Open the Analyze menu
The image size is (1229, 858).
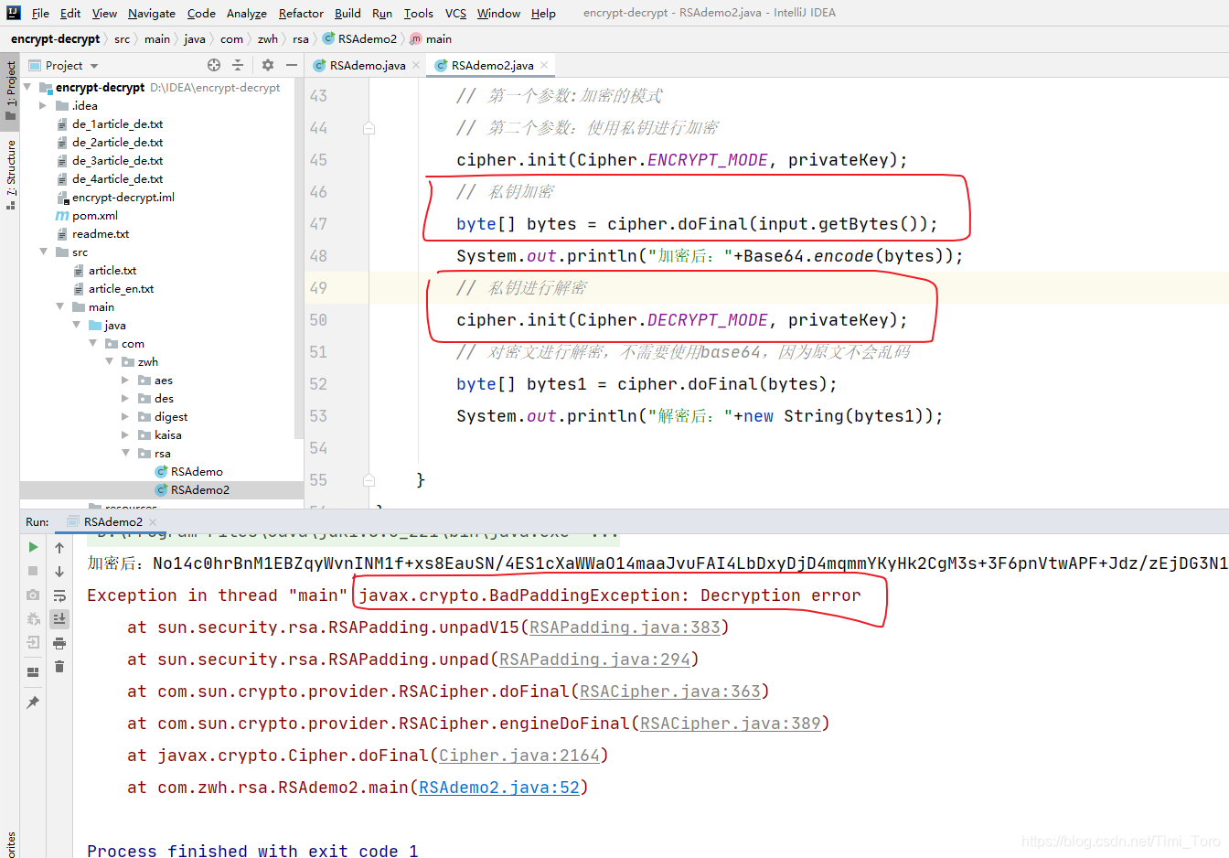(x=247, y=13)
